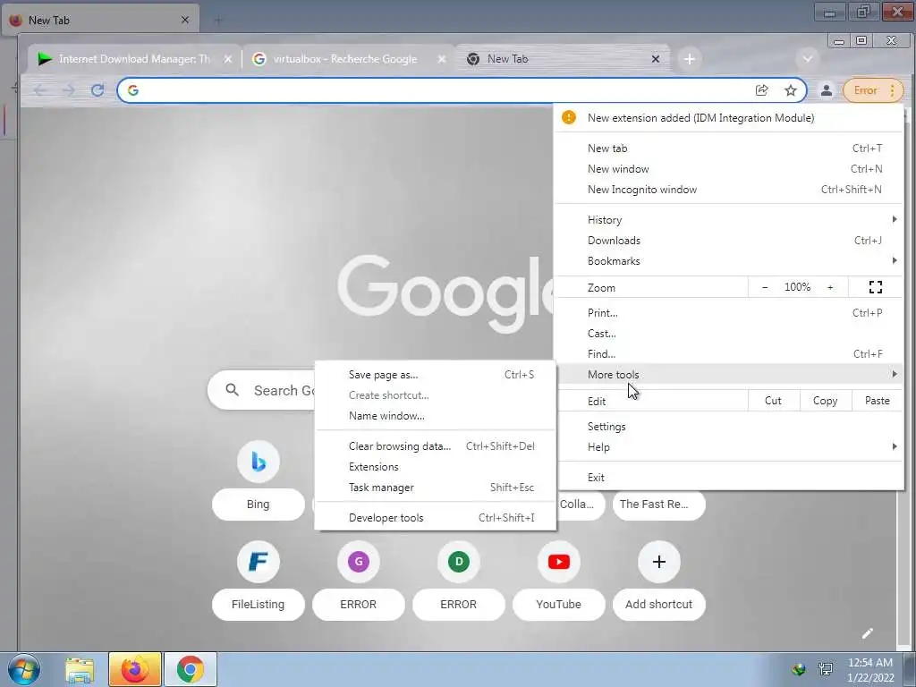Select Print... from the menu
The image size is (916, 687).
coord(728,312)
